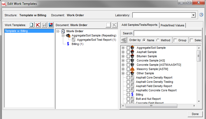
Task: Open the Add Samples/Tests/Reports tab
Action: pos(139,25)
